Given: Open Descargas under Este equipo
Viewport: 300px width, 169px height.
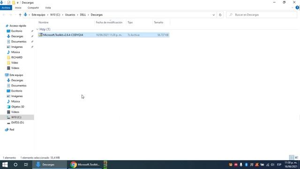Looking at the screenshot, I should [x=17, y=80].
